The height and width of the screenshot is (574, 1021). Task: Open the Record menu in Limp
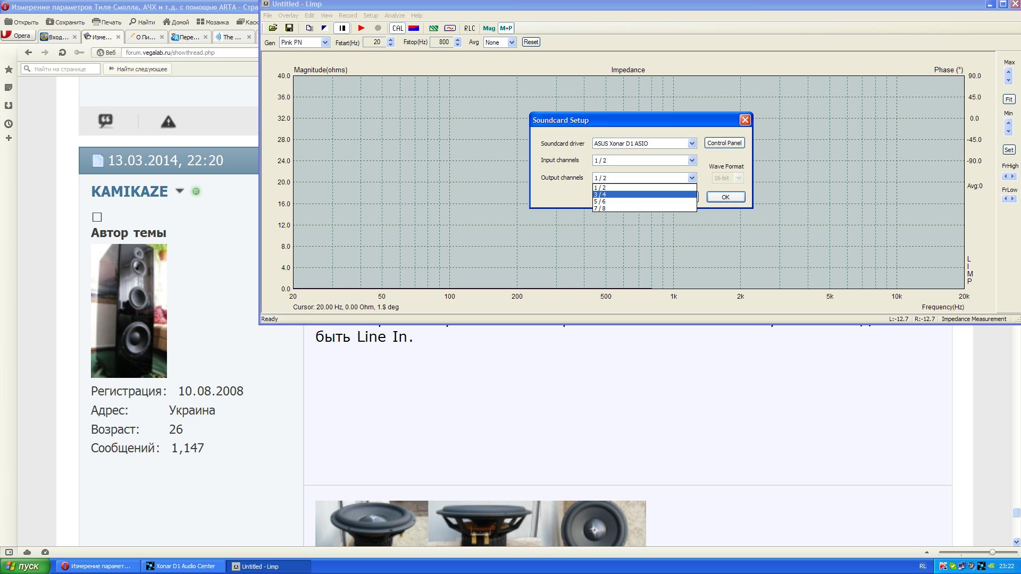pos(348,15)
